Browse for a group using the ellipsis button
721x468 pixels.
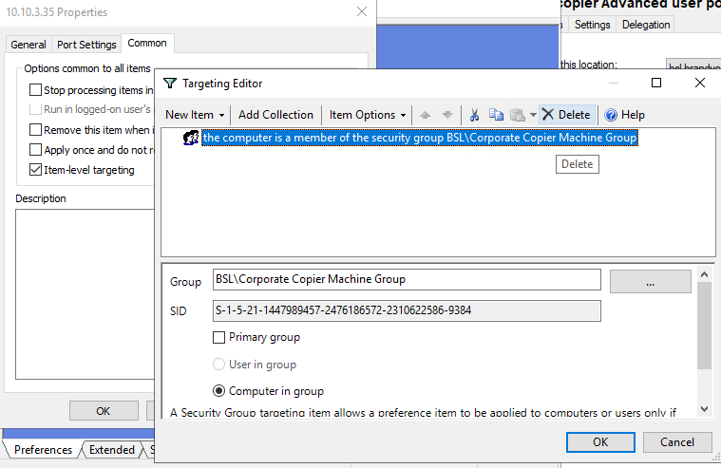coord(650,281)
